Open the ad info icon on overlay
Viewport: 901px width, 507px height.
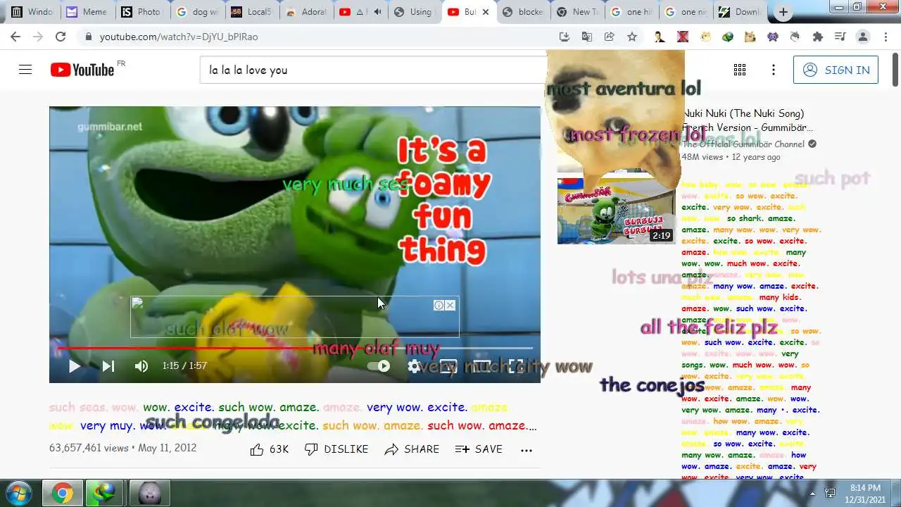pos(439,305)
